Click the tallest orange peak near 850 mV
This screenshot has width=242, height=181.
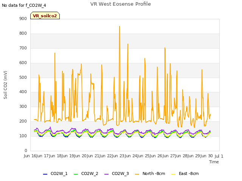pyautogui.click(x=119, y=26)
